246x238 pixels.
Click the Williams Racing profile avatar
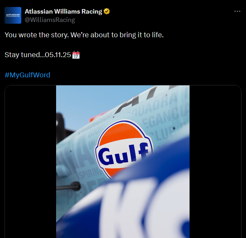[x=13, y=15]
